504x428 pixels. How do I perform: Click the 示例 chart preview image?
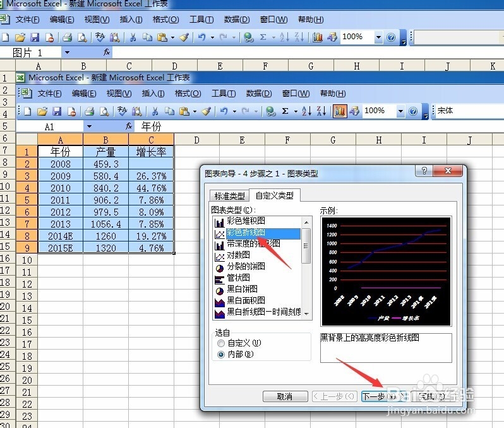pyautogui.click(x=386, y=271)
